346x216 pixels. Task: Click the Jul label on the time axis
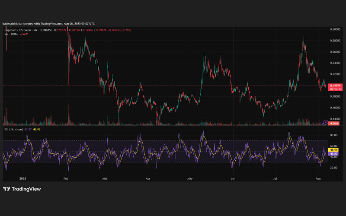pos(275,178)
